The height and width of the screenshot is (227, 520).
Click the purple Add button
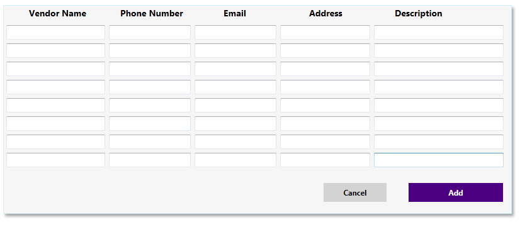click(x=455, y=192)
